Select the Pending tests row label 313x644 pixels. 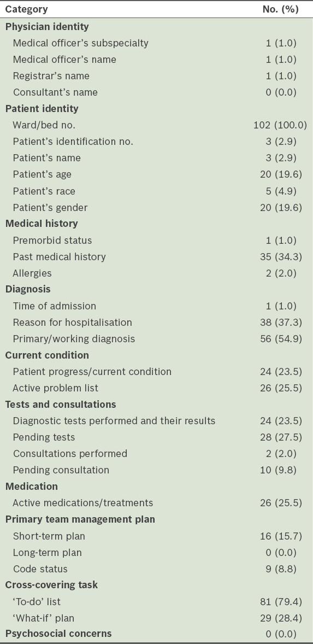click(x=44, y=437)
